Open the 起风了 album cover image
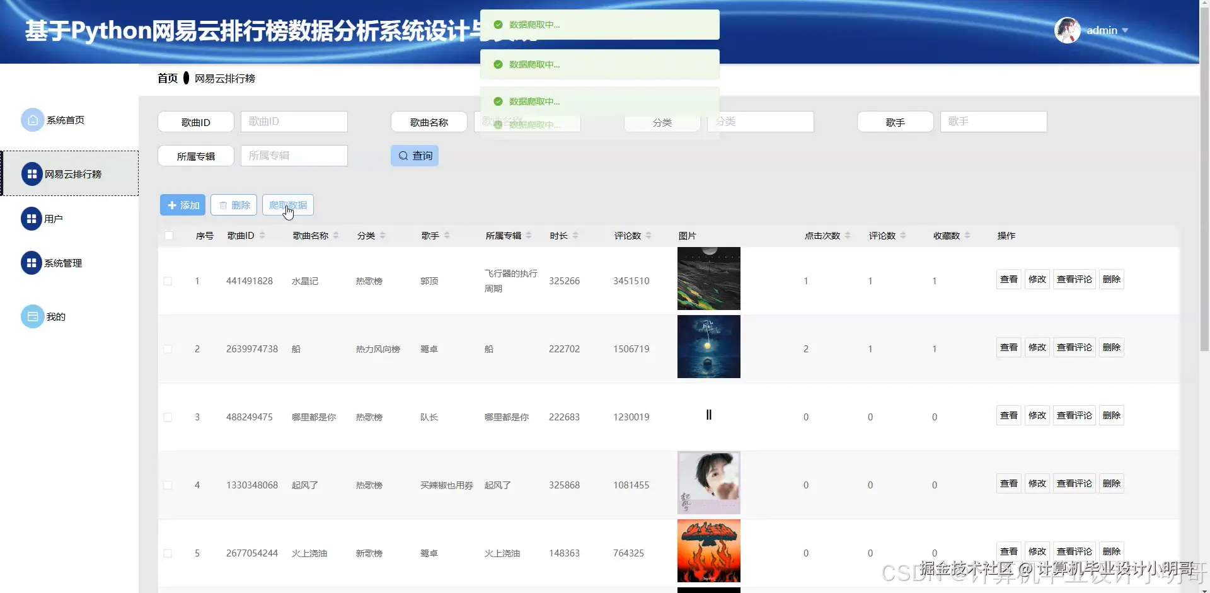 tap(709, 483)
